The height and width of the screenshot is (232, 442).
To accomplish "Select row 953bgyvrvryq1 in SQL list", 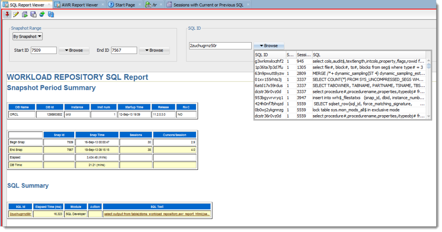I will 340,98.
